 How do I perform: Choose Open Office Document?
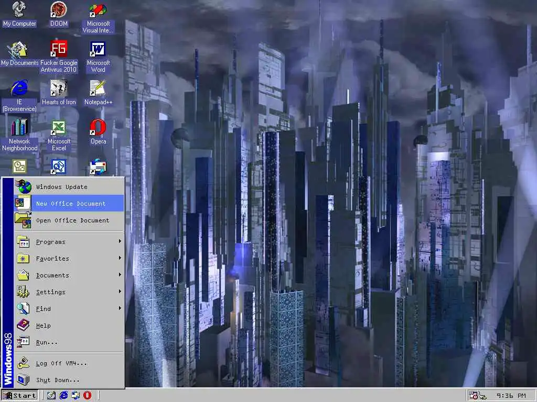pos(69,220)
